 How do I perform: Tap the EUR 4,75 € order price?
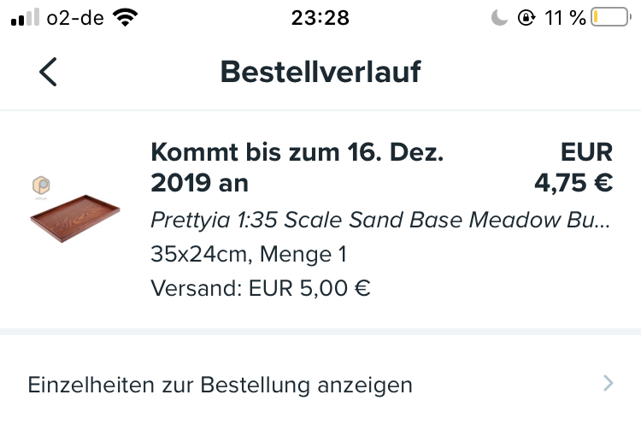(573, 183)
